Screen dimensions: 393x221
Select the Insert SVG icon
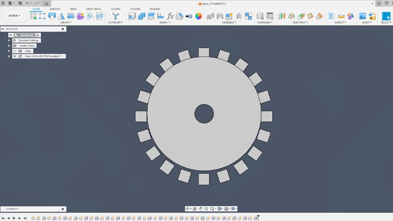point(372,16)
